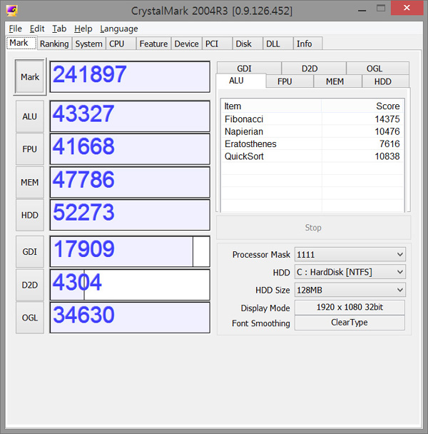Select the Eratosthenes row
Screen dimensions: 428x434
click(312, 144)
